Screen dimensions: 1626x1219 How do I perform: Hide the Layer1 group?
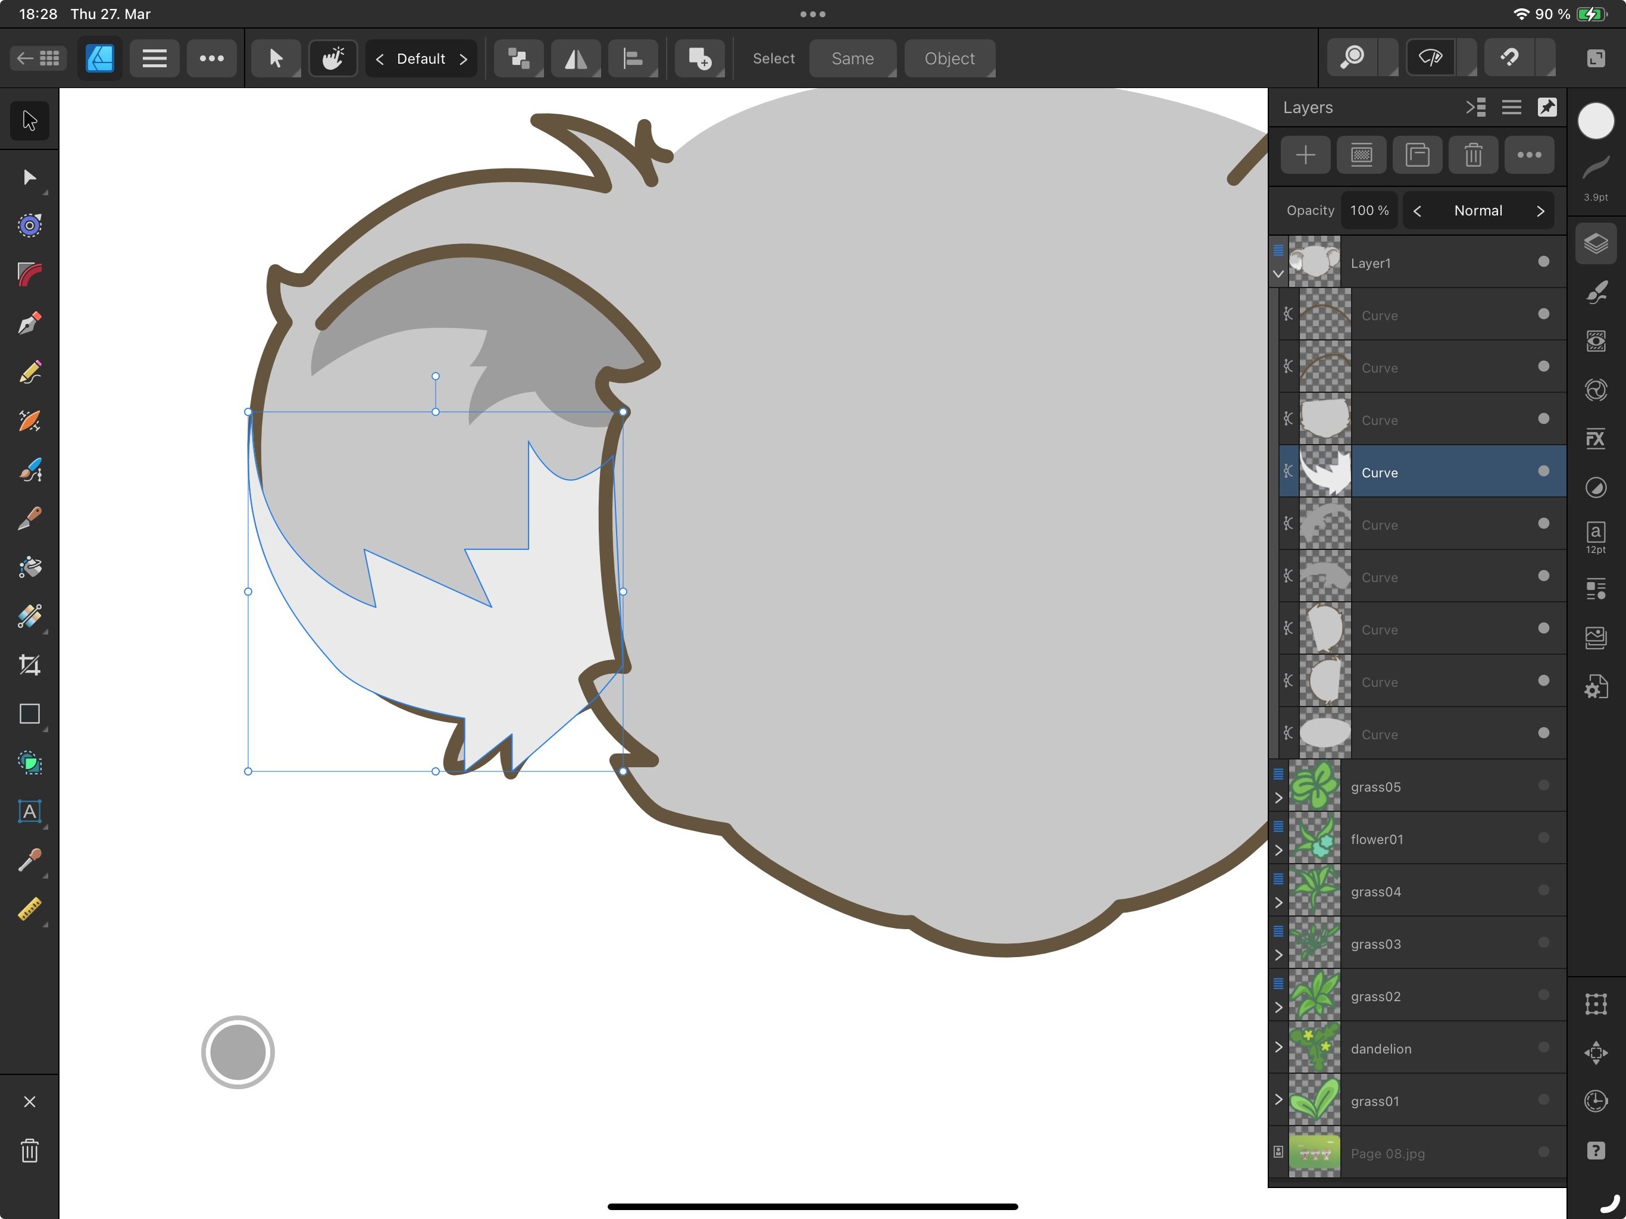tap(1543, 262)
